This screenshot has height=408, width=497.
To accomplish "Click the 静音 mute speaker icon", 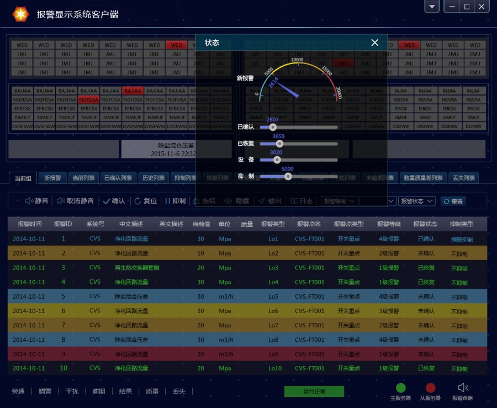I will 29,201.
